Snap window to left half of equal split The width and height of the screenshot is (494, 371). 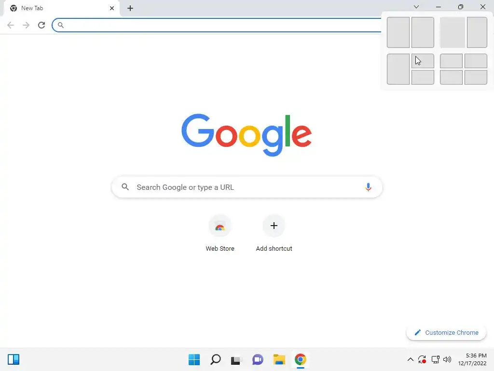(398, 32)
